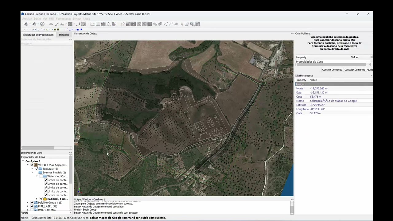Switch to the Materiais tab
The image size is (393, 221).
coord(64,35)
